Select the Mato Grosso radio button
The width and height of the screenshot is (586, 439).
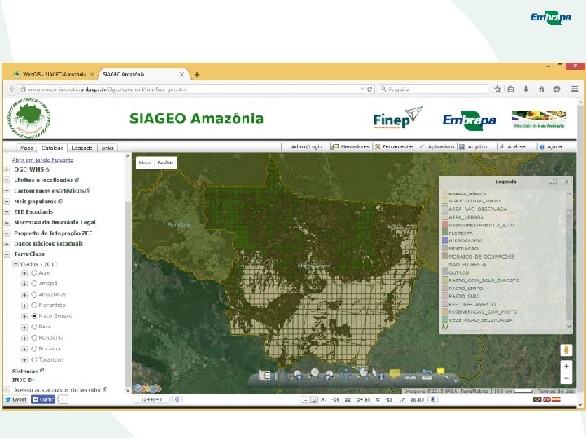(x=34, y=315)
